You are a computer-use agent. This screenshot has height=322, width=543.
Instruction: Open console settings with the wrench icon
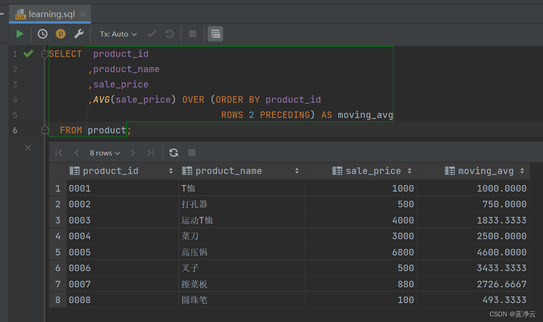[x=79, y=34]
